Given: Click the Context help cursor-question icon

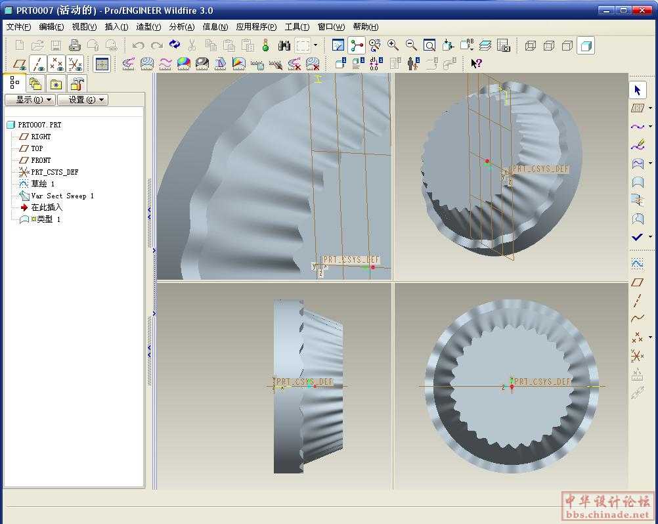Looking at the screenshot, I should tap(476, 63).
